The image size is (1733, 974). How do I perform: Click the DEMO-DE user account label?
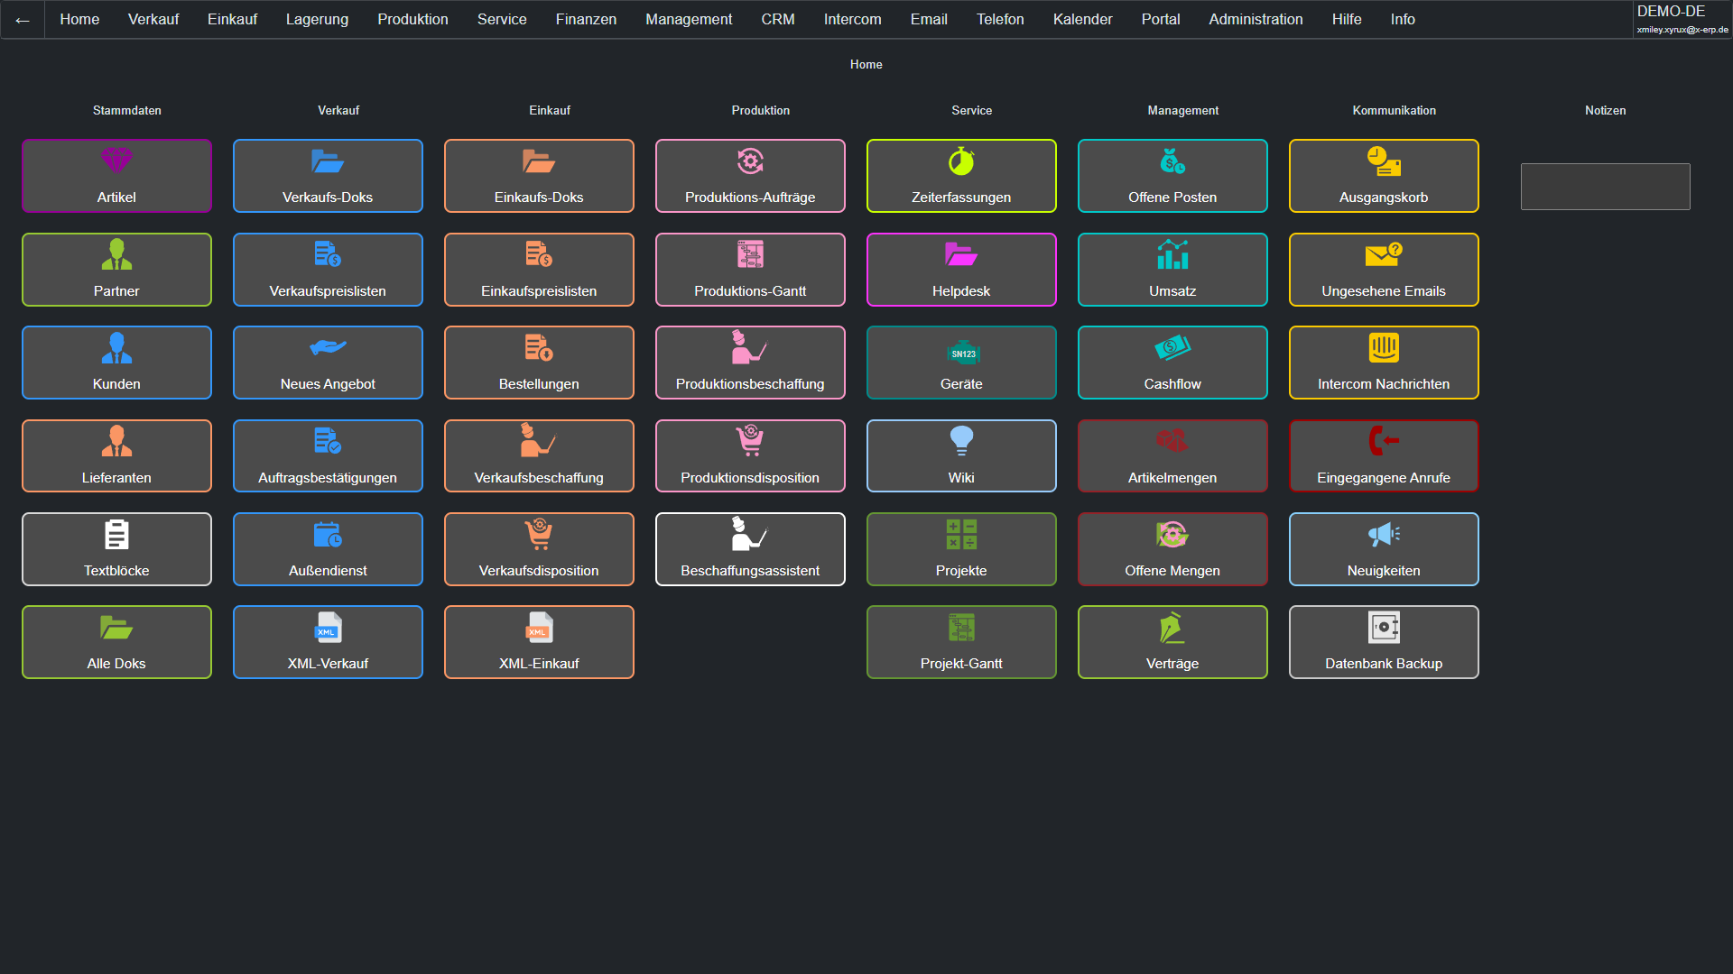tap(1671, 12)
